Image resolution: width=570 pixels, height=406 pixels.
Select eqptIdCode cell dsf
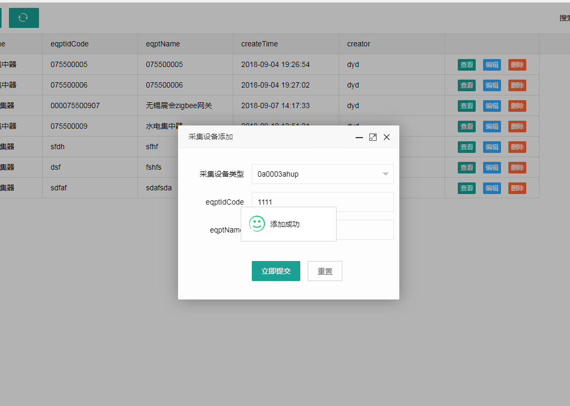click(90, 167)
